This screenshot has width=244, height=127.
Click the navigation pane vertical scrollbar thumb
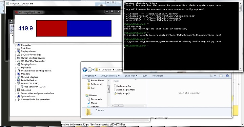[108, 89]
